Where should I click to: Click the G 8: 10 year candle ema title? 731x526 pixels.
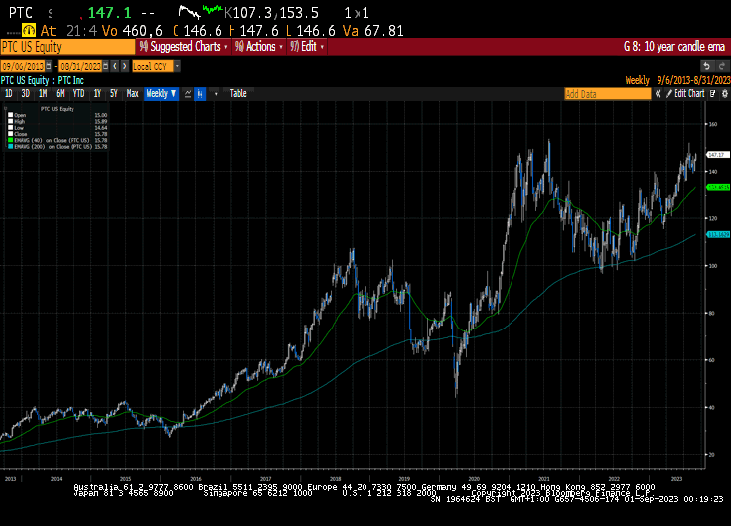674,47
